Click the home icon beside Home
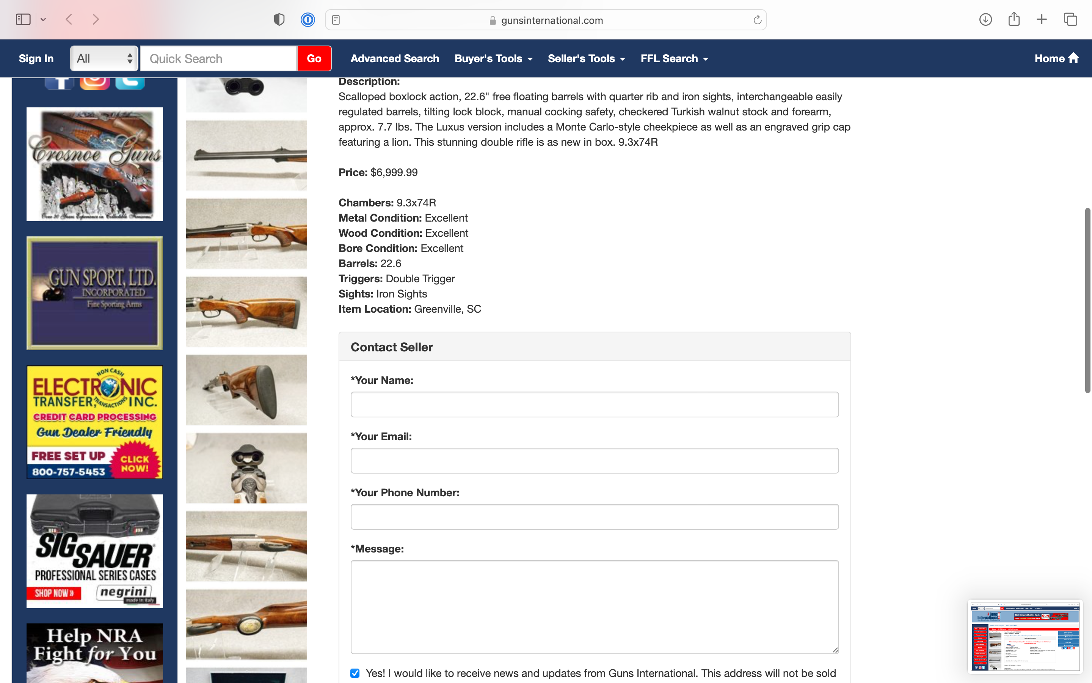 (1073, 58)
